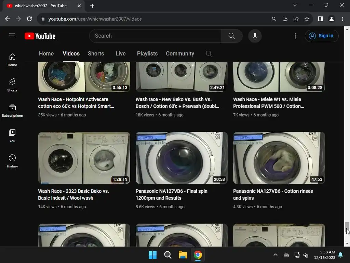Open the YouTube hamburger guide menu
This screenshot has height=263, width=350.
12,36
